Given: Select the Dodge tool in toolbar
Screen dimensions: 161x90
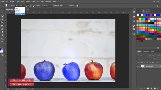Looking at the screenshot, I should (2, 32).
